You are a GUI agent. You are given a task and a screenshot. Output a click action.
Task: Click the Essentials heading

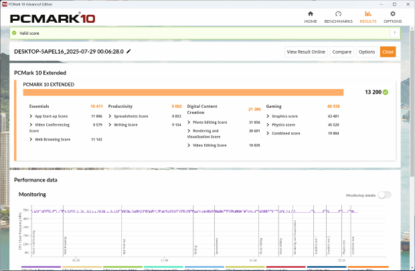(39, 106)
